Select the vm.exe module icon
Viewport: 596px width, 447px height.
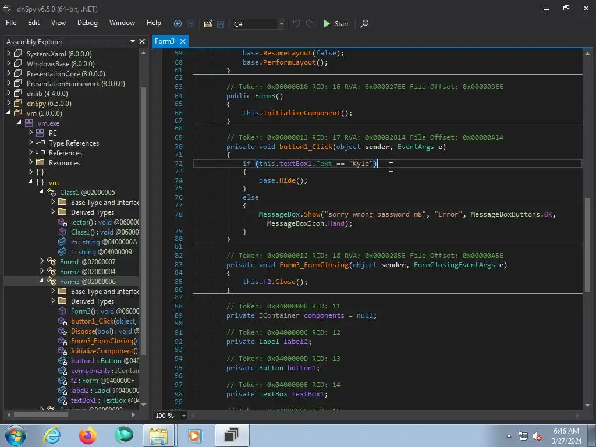[29, 123]
